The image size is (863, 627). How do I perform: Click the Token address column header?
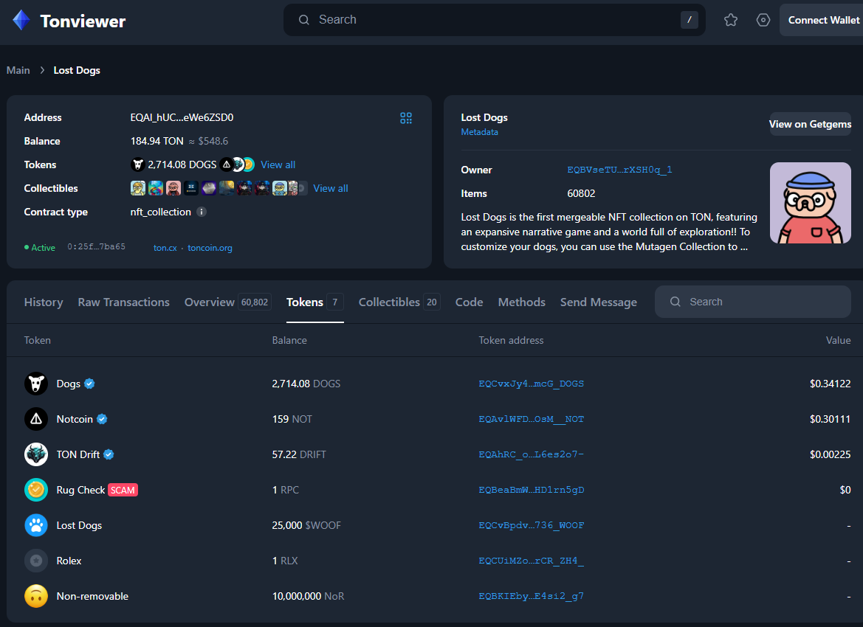tap(511, 341)
